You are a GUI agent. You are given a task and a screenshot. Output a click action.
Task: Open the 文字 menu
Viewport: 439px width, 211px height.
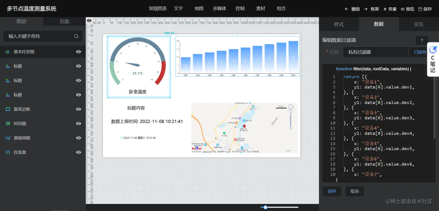point(178,8)
